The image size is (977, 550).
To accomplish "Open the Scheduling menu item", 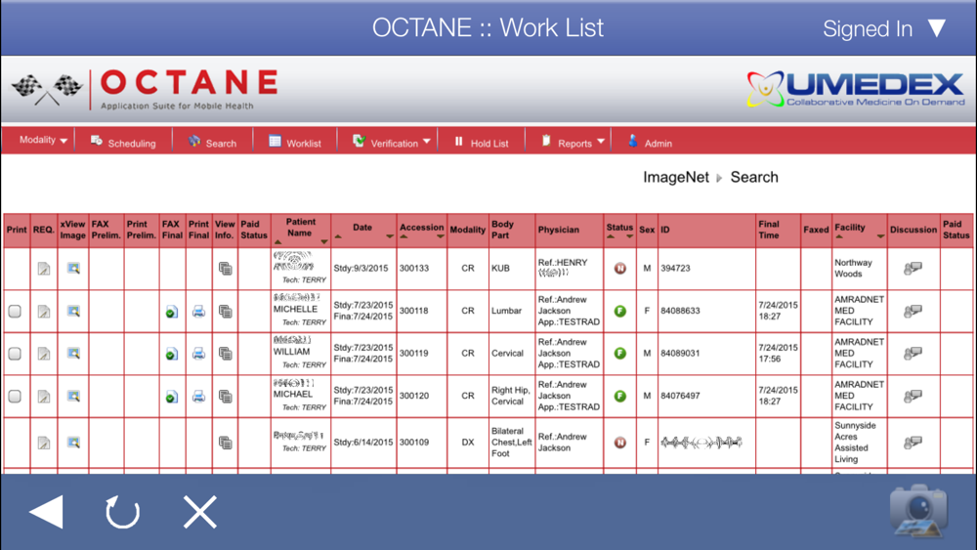I will click(123, 143).
